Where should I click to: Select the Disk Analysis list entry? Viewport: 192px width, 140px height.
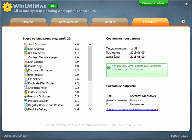click(51, 49)
